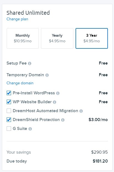Uncheck the WP Website Builder checkbox
Viewport: 114px width, 172px height.
point(9,102)
